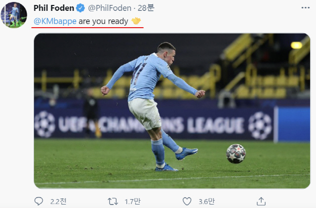Click the reply speech bubble icon
The height and width of the screenshot is (208, 316).
coord(39,201)
